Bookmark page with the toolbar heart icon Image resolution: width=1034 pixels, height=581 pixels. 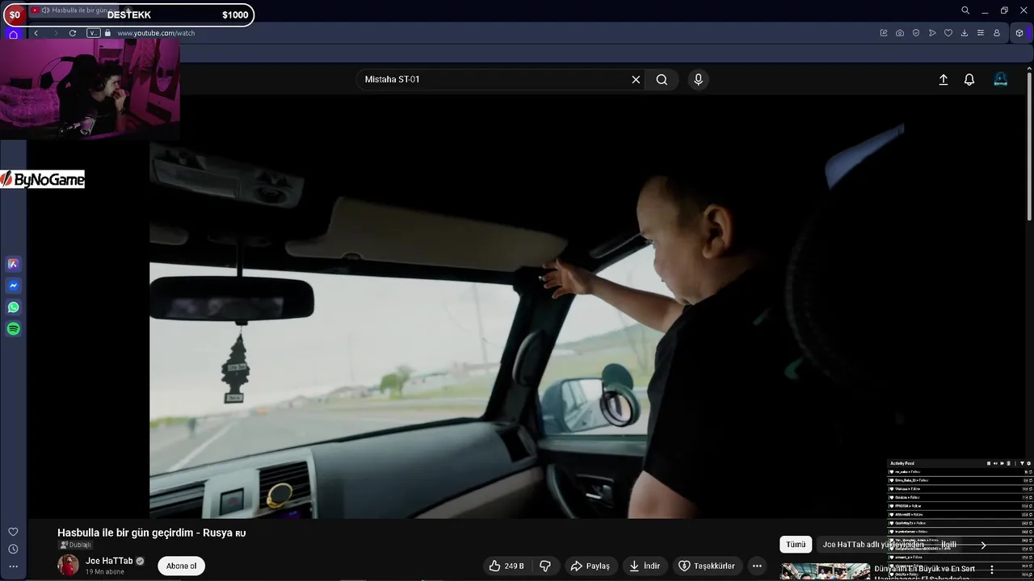point(948,33)
